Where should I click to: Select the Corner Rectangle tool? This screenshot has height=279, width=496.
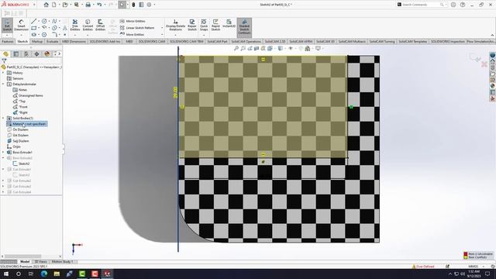(x=34, y=28)
